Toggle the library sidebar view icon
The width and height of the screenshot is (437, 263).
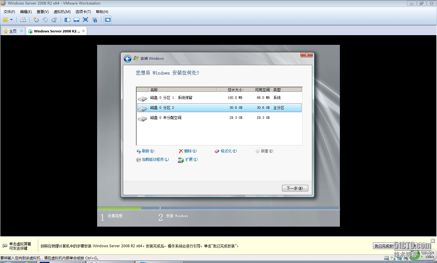(67, 20)
